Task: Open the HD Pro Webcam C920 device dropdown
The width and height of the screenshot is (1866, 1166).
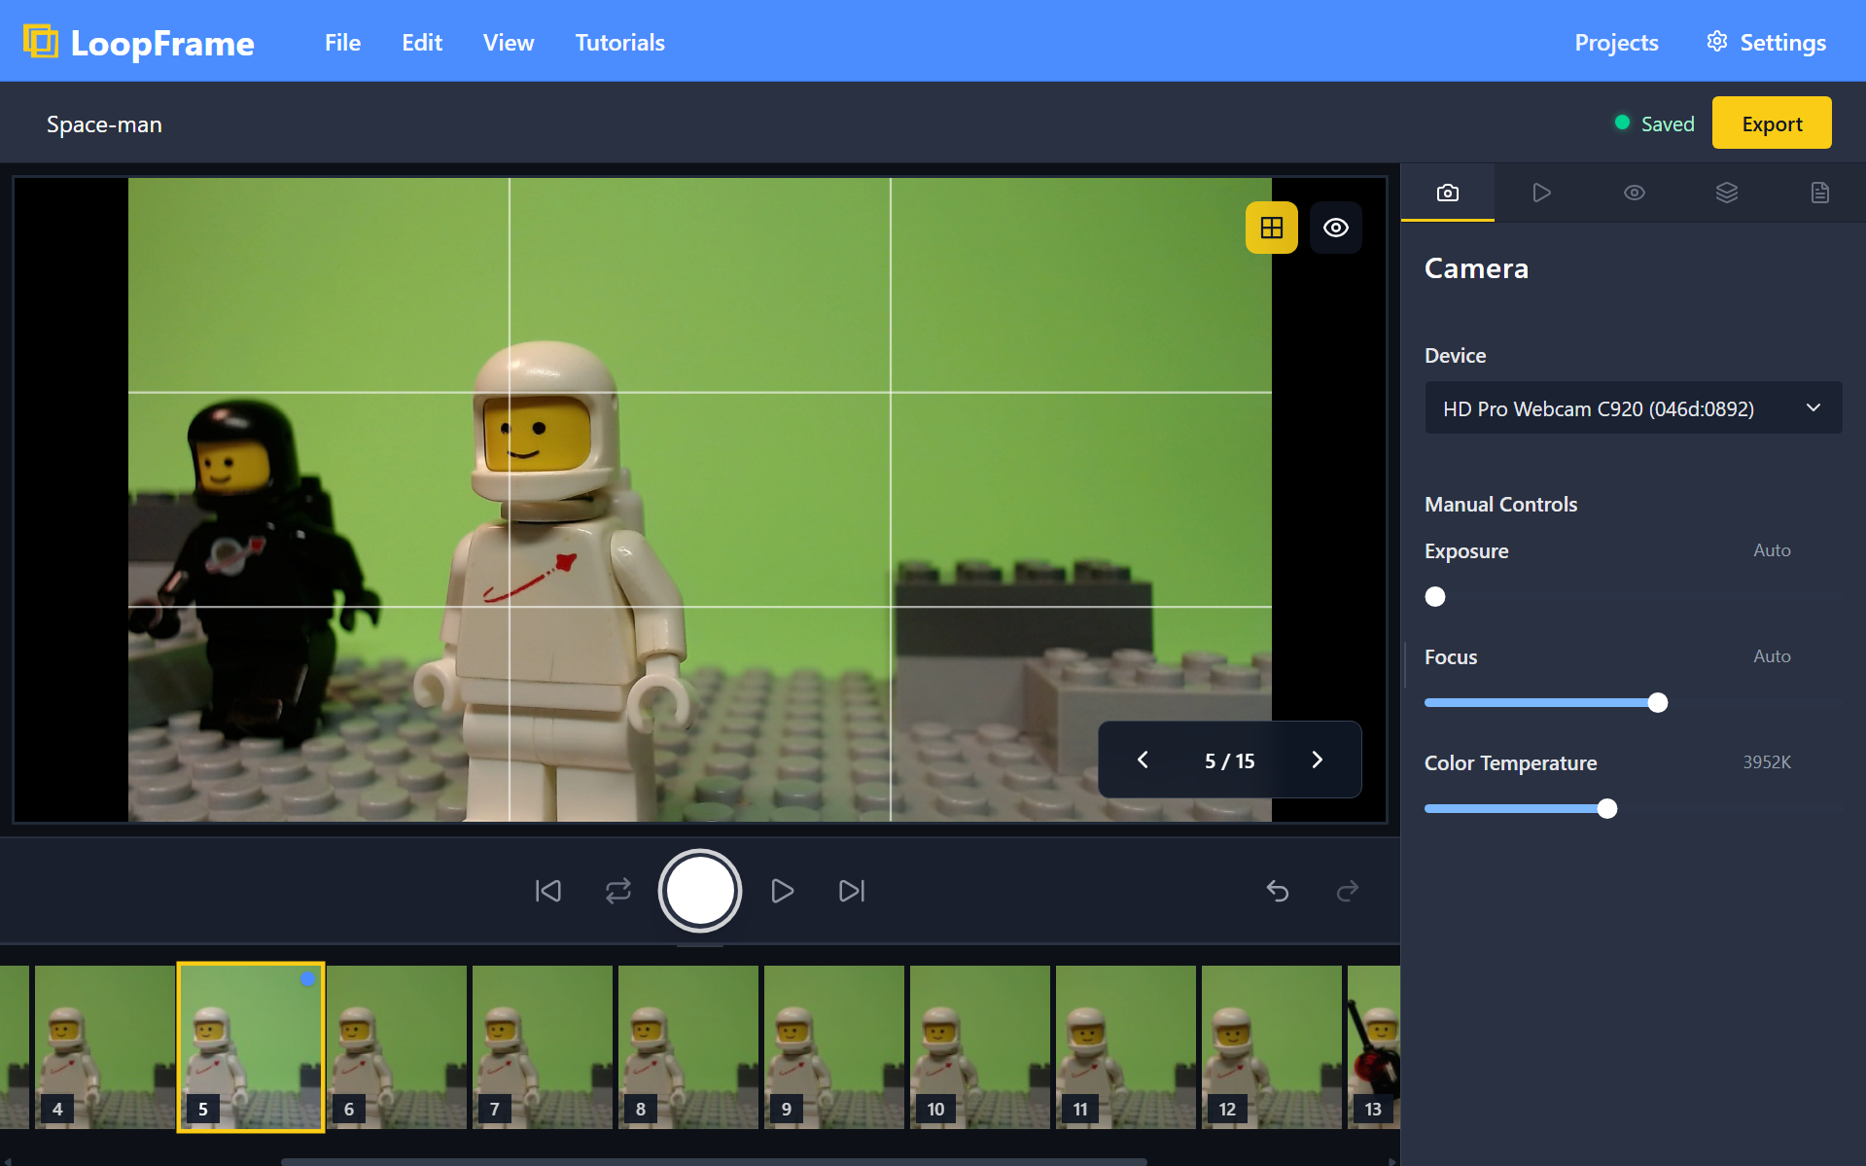Action: coord(1632,407)
